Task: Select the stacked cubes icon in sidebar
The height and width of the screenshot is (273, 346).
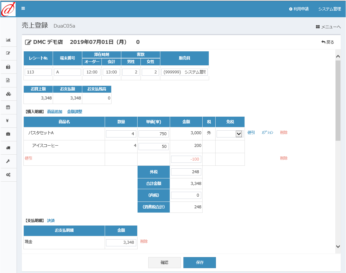Action: point(8,94)
